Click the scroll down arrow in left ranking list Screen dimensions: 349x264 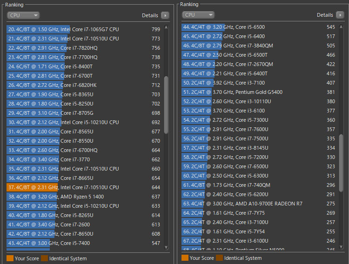tap(166, 247)
